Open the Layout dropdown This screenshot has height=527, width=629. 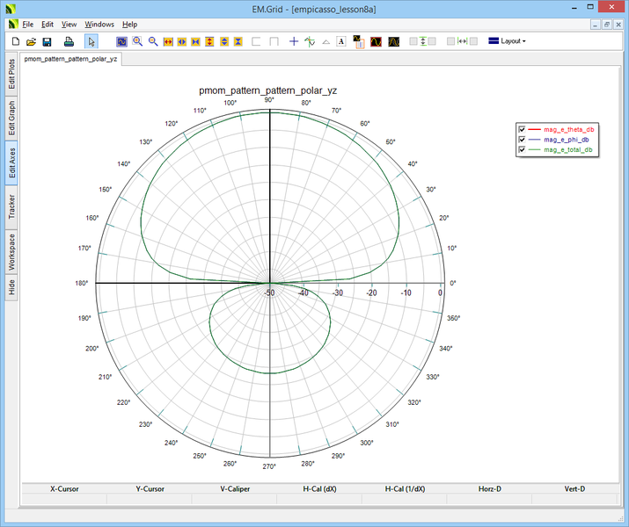point(508,41)
